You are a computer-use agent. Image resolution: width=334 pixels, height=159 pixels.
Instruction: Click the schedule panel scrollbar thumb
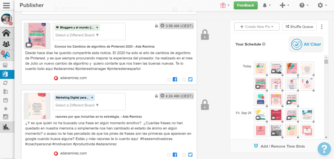coord(326,62)
